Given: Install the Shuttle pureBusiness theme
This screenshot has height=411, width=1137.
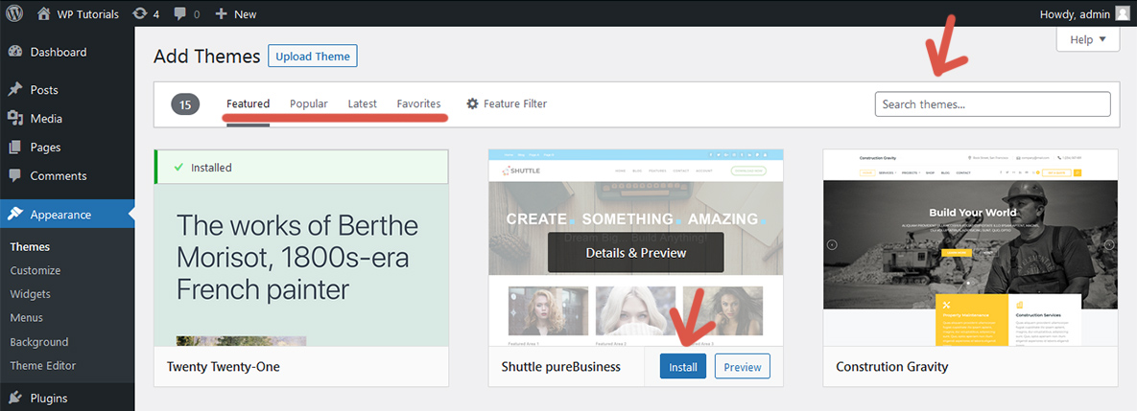Looking at the screenshot, I should (x=683, y=367).
